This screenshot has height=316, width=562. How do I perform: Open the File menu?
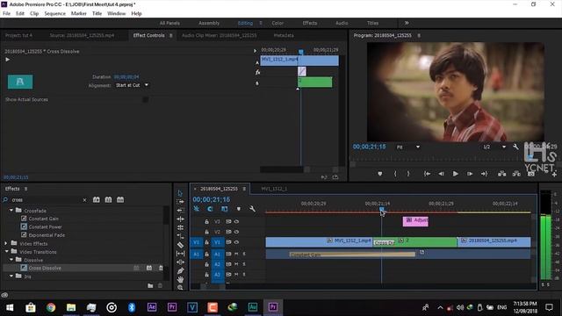point(6,14)
